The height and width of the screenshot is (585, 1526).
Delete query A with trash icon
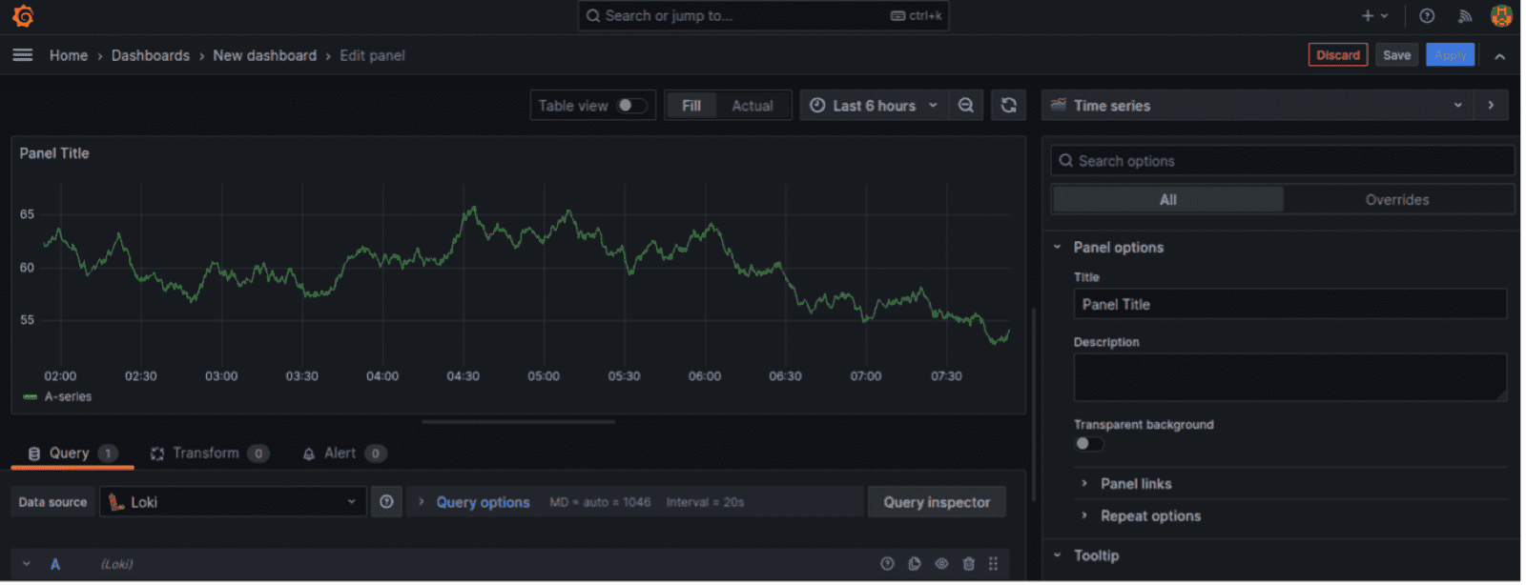[968, 564]
